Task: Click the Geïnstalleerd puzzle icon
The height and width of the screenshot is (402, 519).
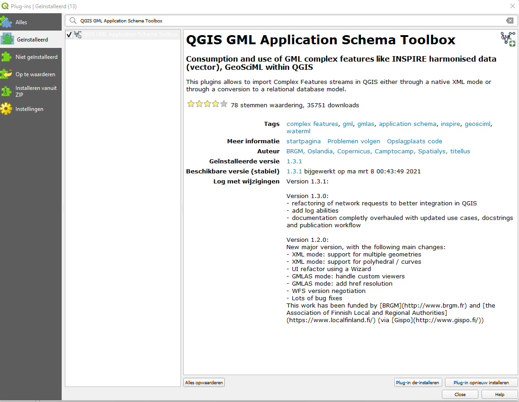Action: pos(7,39)
